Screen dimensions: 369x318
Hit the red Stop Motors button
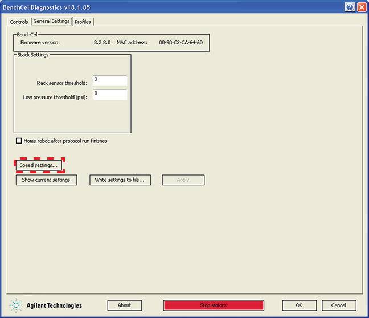pos(214,305)
